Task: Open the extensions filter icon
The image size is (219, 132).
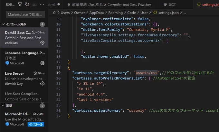Action: 20,5
